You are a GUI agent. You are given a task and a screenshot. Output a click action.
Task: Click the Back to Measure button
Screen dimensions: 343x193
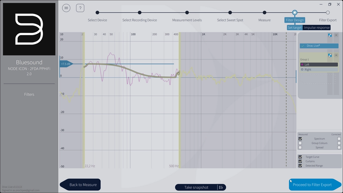coord(80,185)
